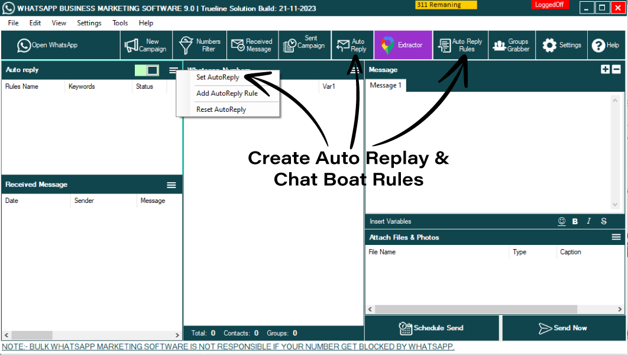Click the bottom NOTE disclaimer link

coord(228,347)
